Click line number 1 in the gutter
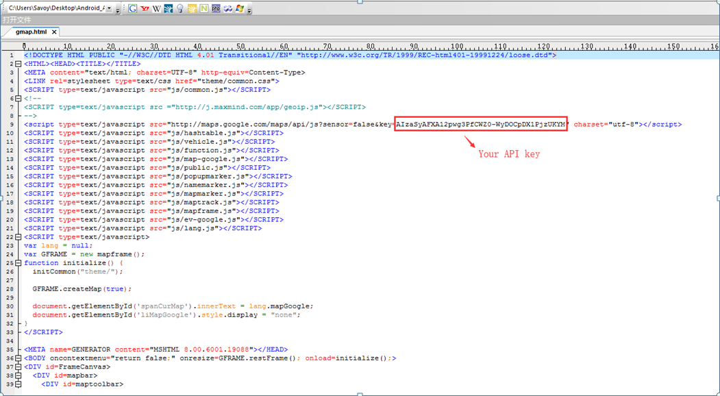This screenshot has width=720, height=396. pyautogui.click(x=12, y=55)
